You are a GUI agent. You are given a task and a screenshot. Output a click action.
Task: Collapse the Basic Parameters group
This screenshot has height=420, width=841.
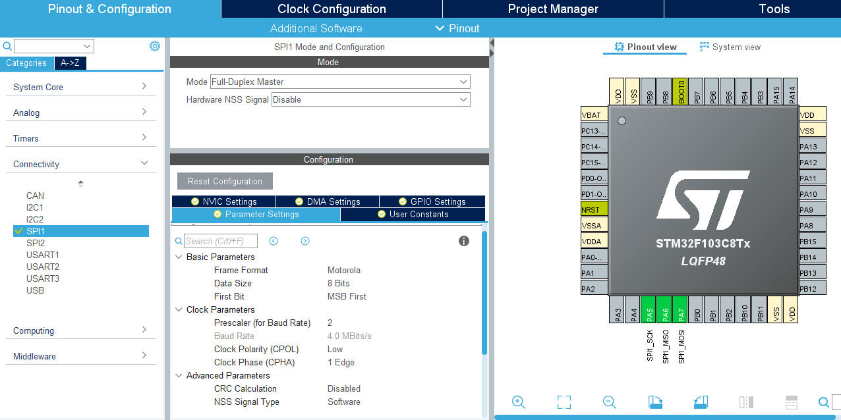(179, 257)
